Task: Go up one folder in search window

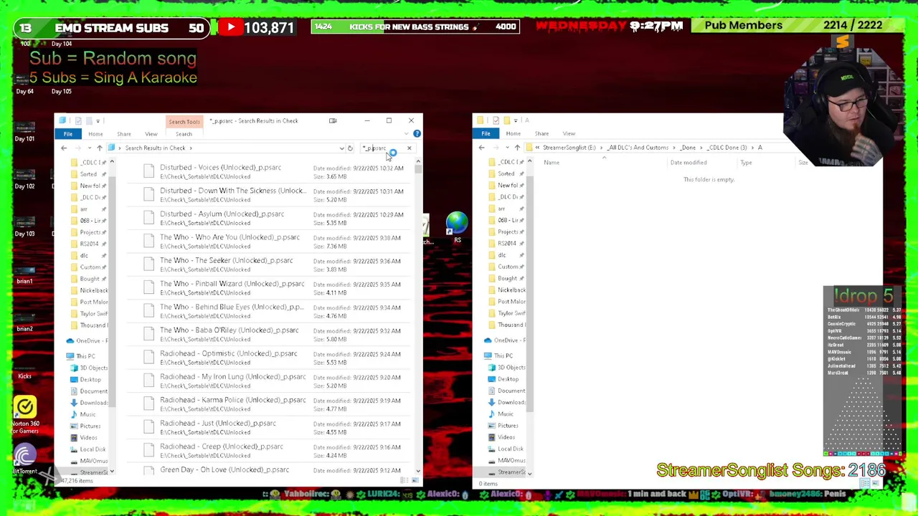Action: pyautogui.click(x=100, y=148)
